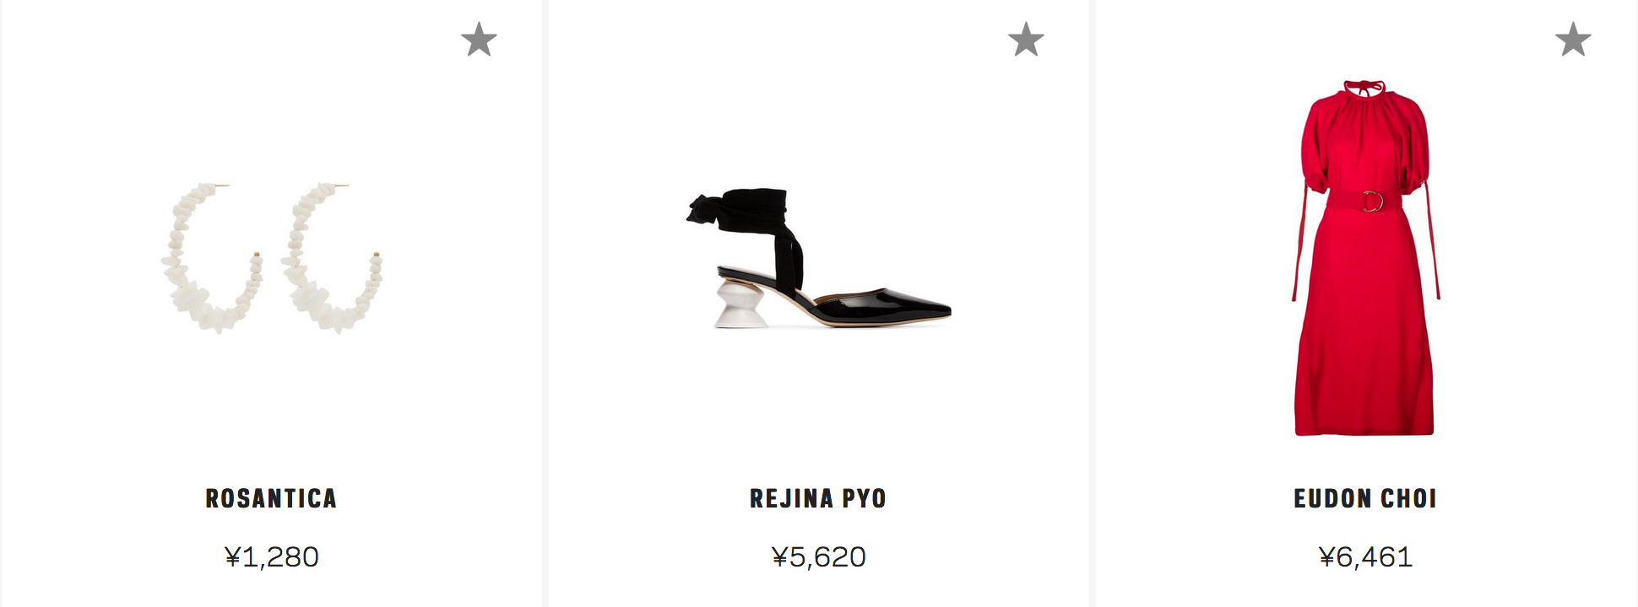Screen dimensions: 1638x607
Task: Click the left hoop earring
Action: [x=212, y=257]
